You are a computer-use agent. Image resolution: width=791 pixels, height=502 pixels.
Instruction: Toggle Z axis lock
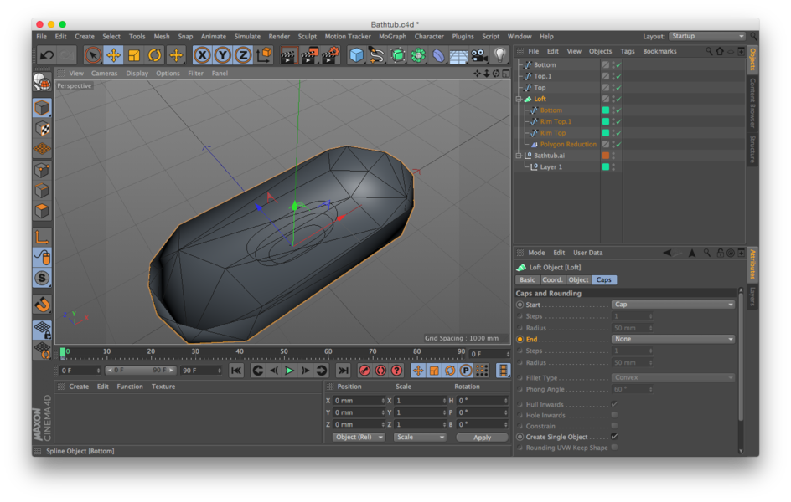(x=243, y=55)
